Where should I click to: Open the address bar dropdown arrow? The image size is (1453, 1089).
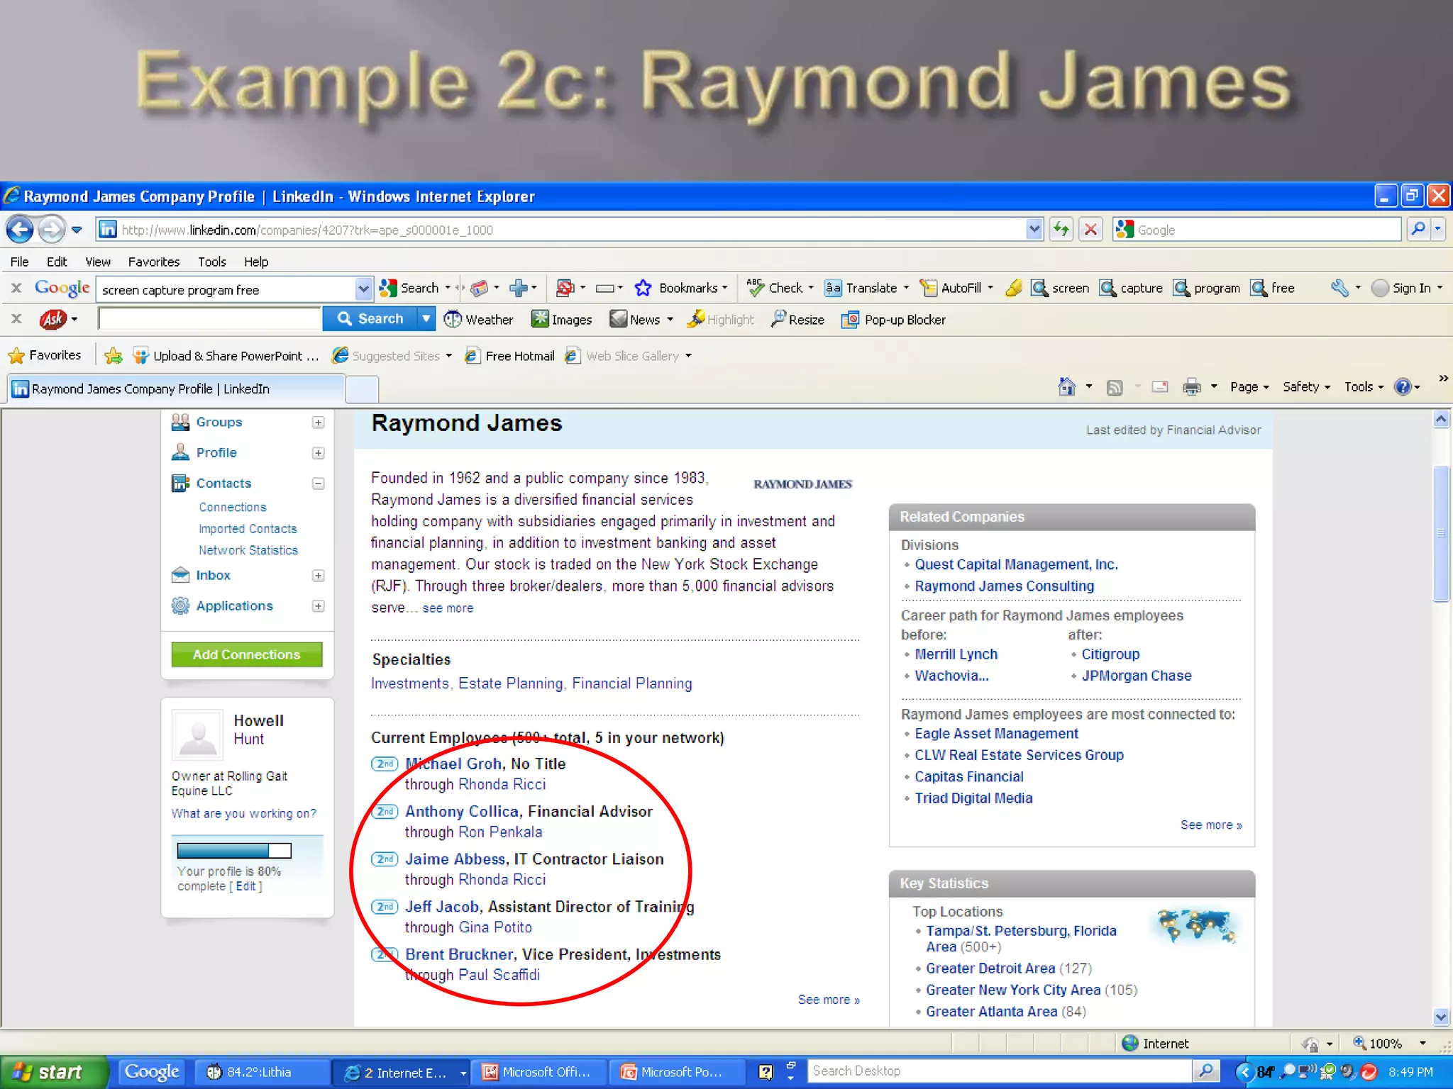pyautogui.click(x=1034, y=229)
